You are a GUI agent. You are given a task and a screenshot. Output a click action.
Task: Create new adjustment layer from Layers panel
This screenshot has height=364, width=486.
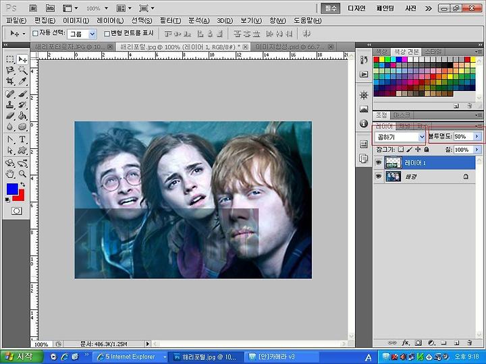[x=431, y=342]
